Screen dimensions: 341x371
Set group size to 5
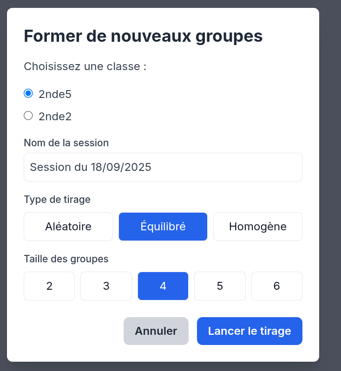click(220, 286)
